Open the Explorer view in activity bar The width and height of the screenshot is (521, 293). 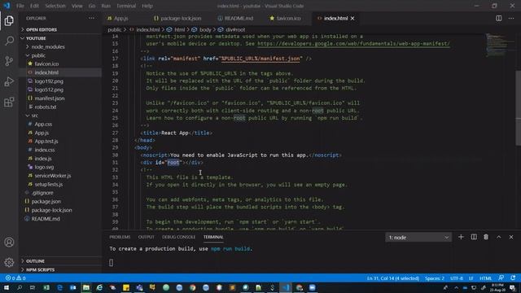(x=9, y=21)
